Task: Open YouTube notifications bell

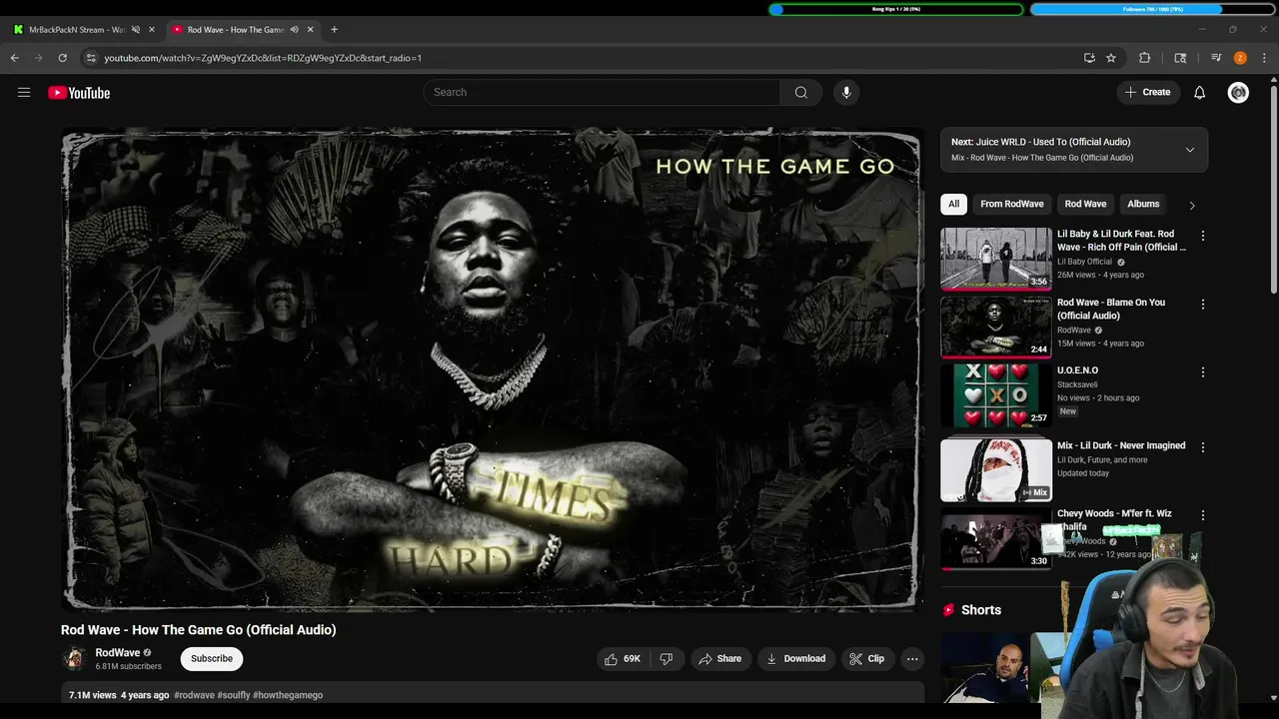Action: pos(1199,92)
